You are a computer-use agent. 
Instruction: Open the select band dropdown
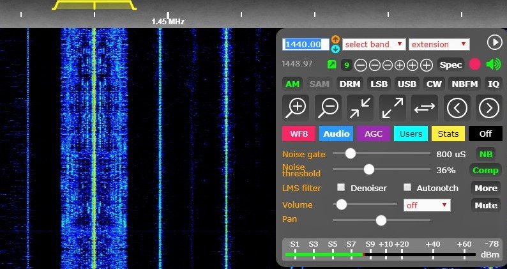click(374, 44)
